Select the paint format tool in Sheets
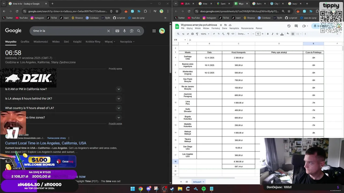 point(197,34)
